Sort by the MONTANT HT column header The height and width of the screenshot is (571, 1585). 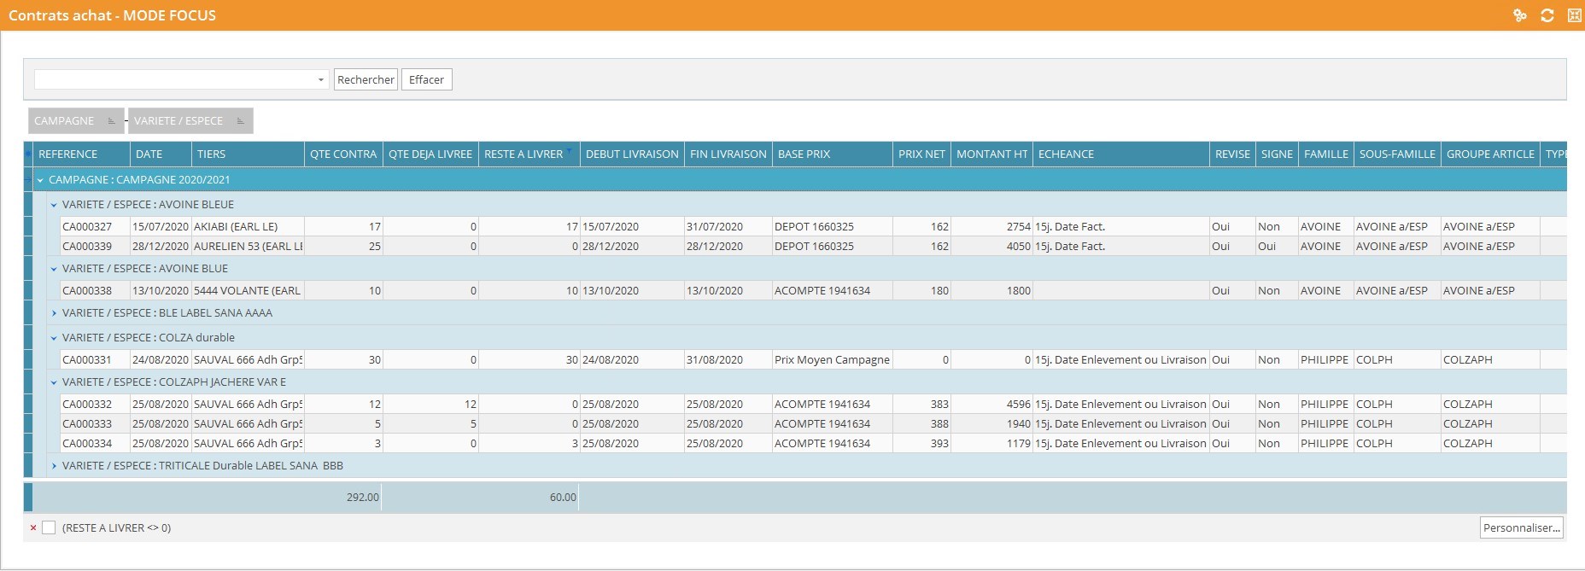(991, 154)
